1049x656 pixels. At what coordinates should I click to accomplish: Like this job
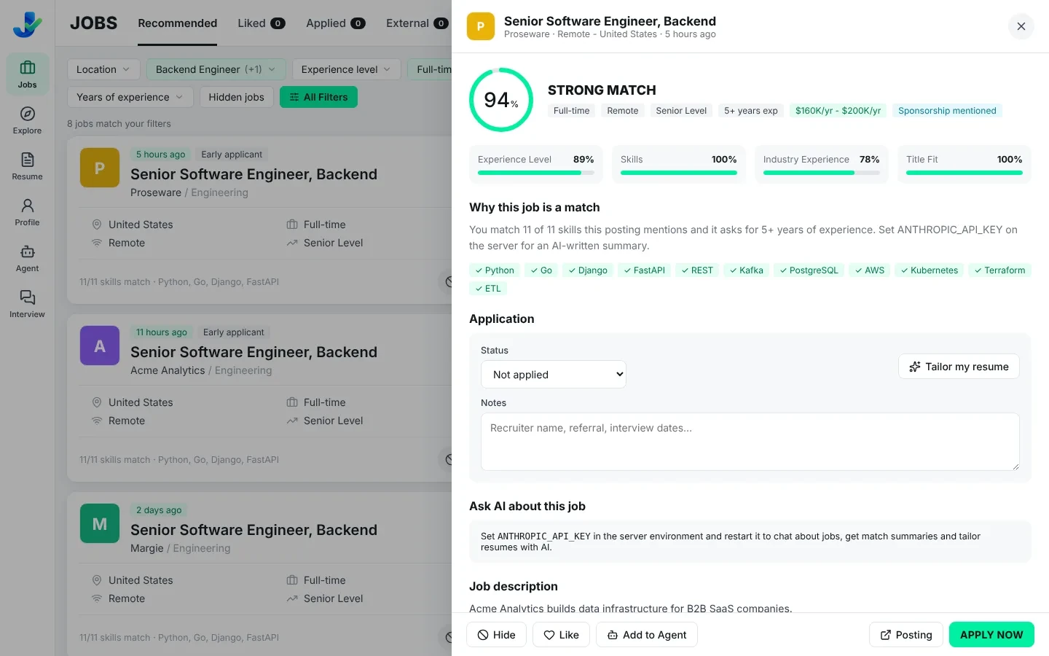561,635
